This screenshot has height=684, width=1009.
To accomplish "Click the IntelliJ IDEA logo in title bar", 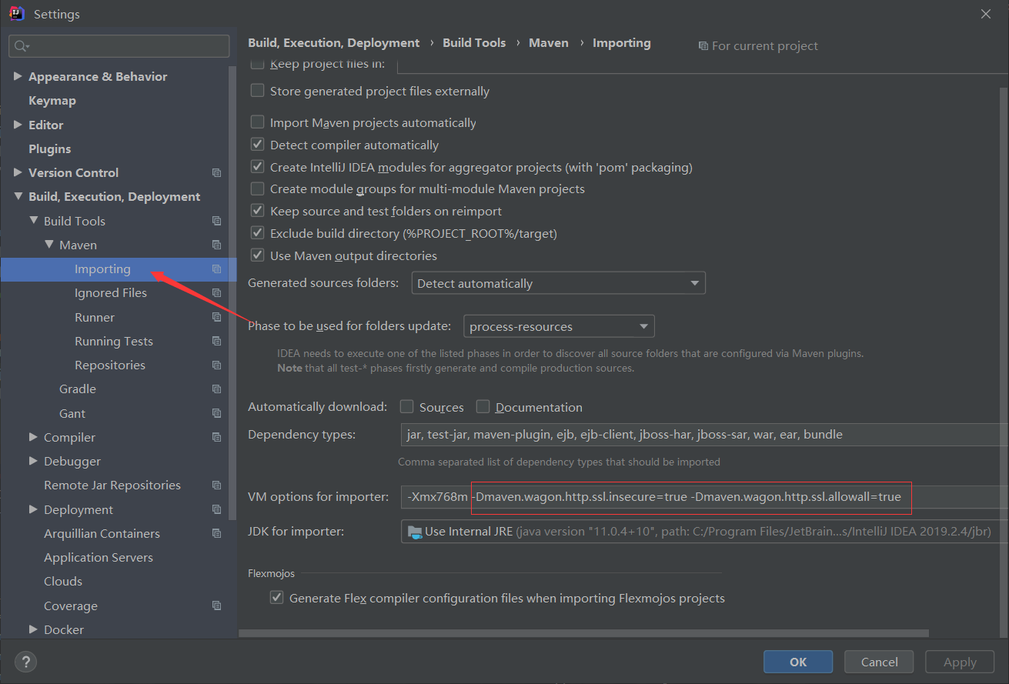I will pyautogui.click(x=15, y=13).
